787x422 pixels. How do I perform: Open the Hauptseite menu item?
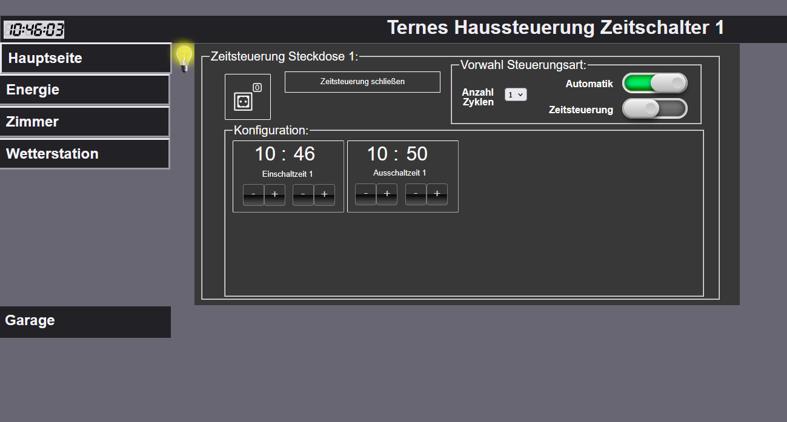coord(85,58)
